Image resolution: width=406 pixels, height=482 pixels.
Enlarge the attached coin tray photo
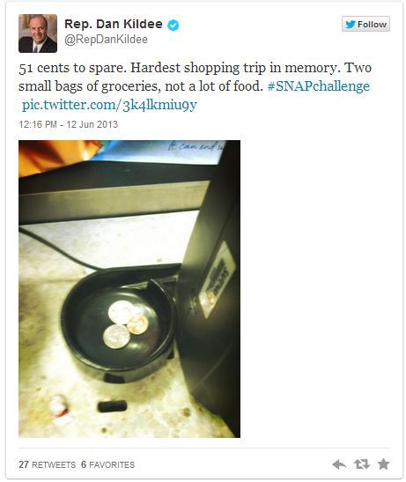[x=129, y=289]
